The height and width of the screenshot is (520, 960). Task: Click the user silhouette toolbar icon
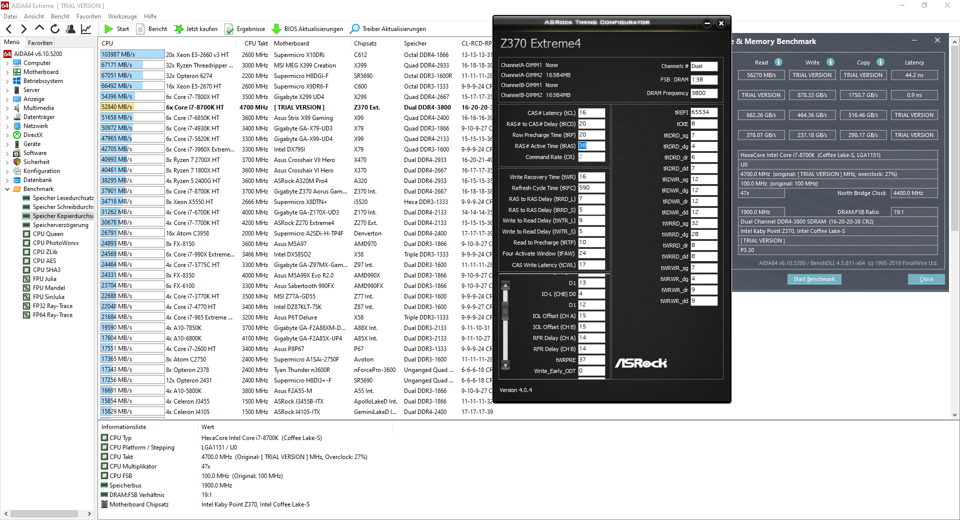70,29
